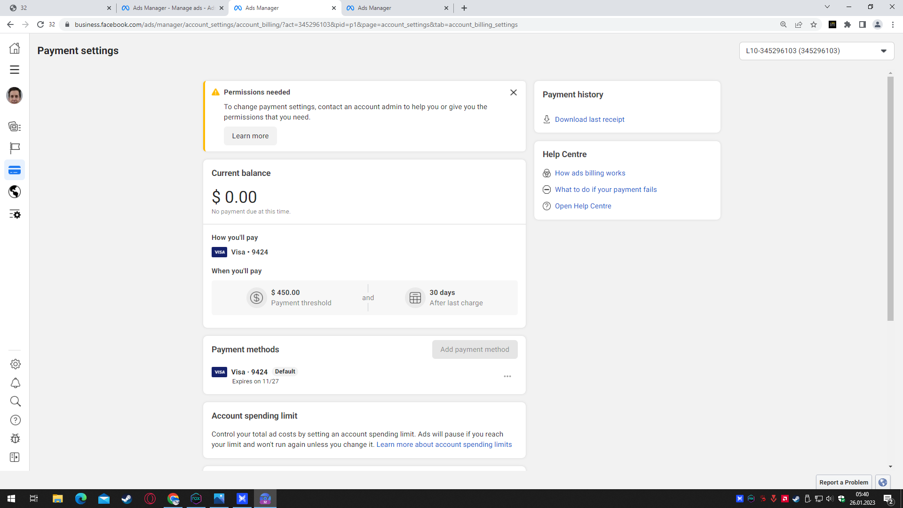Screen dimensions: 903x508
Task: Click the $ 450.00 payment threshold text
Action: (285, 293)
